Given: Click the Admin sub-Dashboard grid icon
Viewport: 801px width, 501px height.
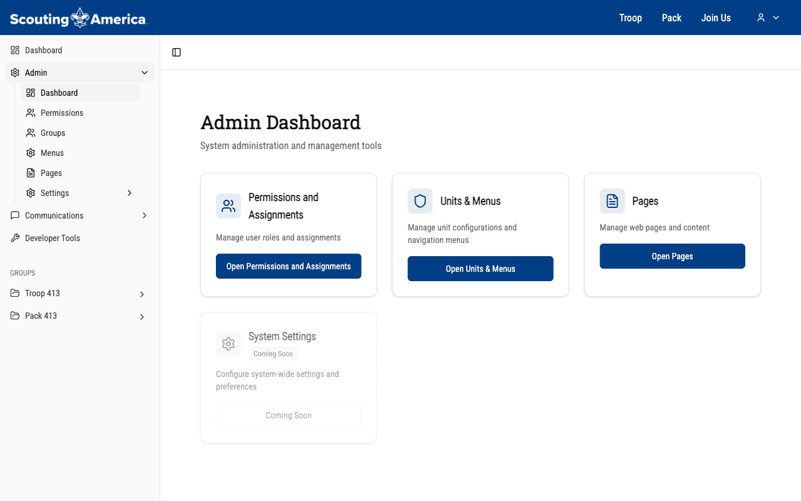Looking at the screenshot, I should coord(31,93).
